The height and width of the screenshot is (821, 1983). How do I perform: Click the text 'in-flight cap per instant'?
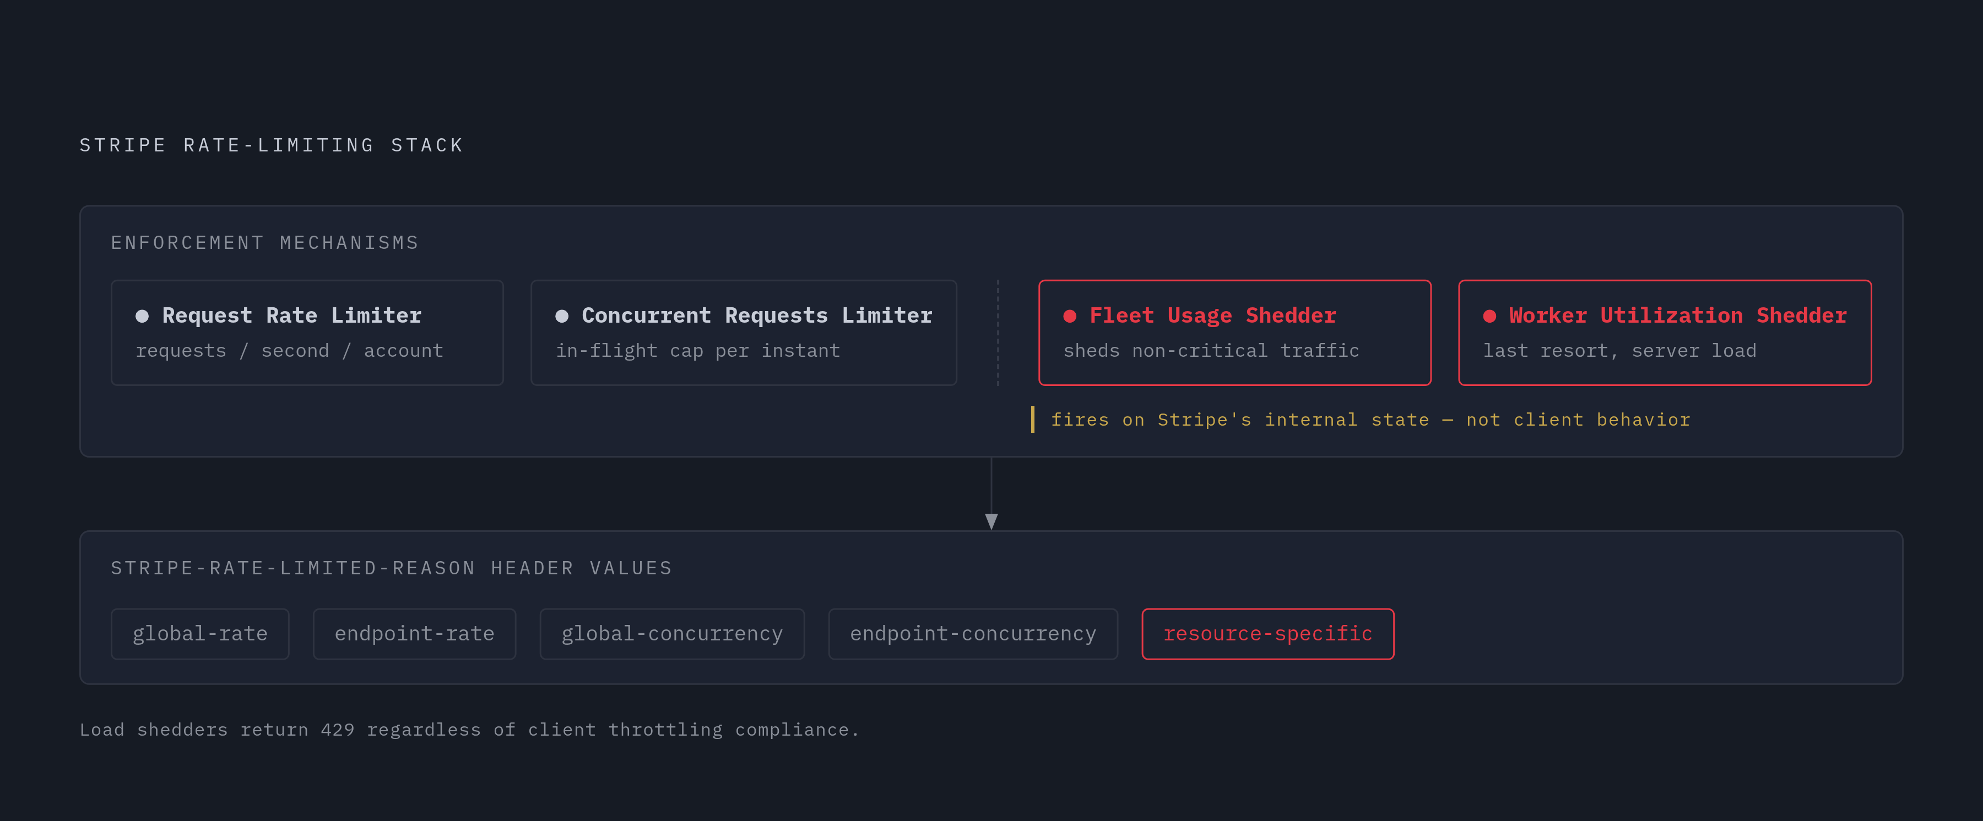tap(697, 351)
